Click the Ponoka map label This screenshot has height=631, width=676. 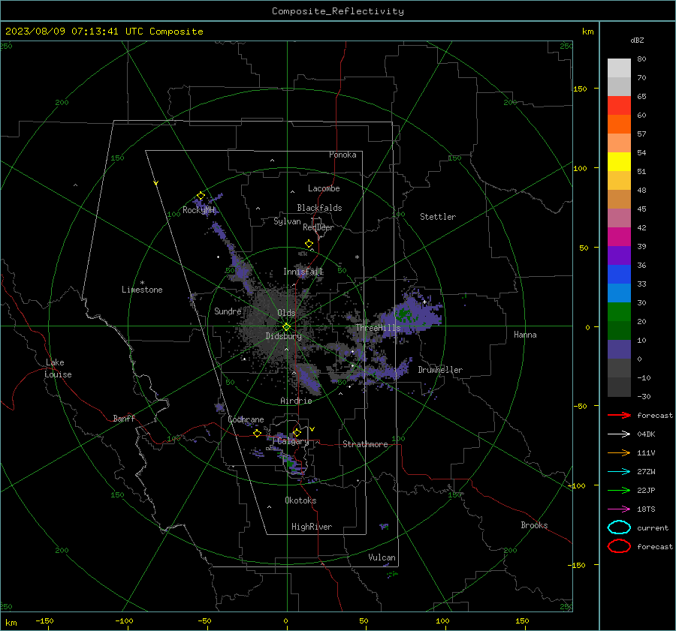(x=343, y=155)
